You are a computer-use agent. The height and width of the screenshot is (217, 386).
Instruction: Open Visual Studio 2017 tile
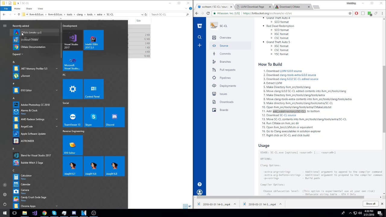tap(73, 40)
